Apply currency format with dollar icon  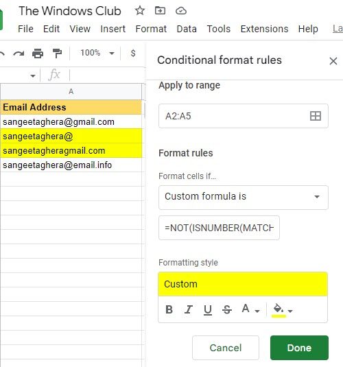click(133, 53)
